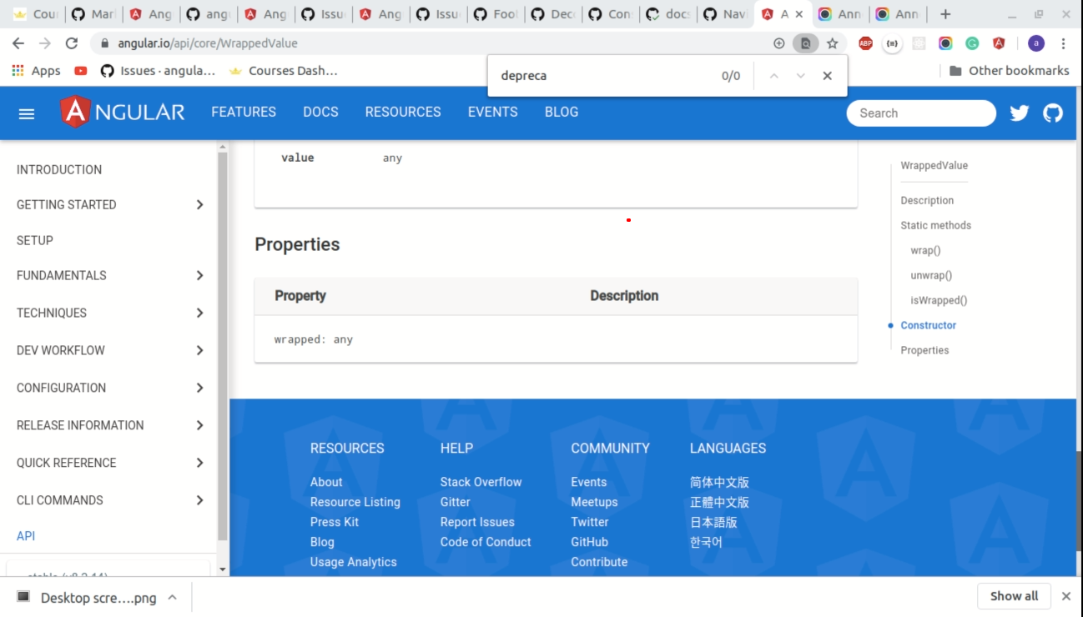
Task: Open Contribute footer link
Action: pyautogui.click(x=599, y=562)
